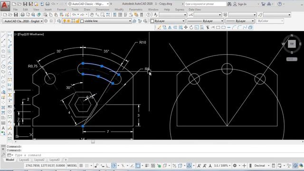The width and height of the screenshot is (304, 171).
Task: Toggle layer on/off lightbulb in layer dropdown
Action: [x=65, y=21]
